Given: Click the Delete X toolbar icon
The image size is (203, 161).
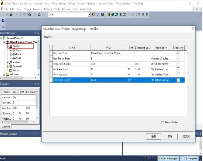Looking at the screenshot, I should coord(35,14).
